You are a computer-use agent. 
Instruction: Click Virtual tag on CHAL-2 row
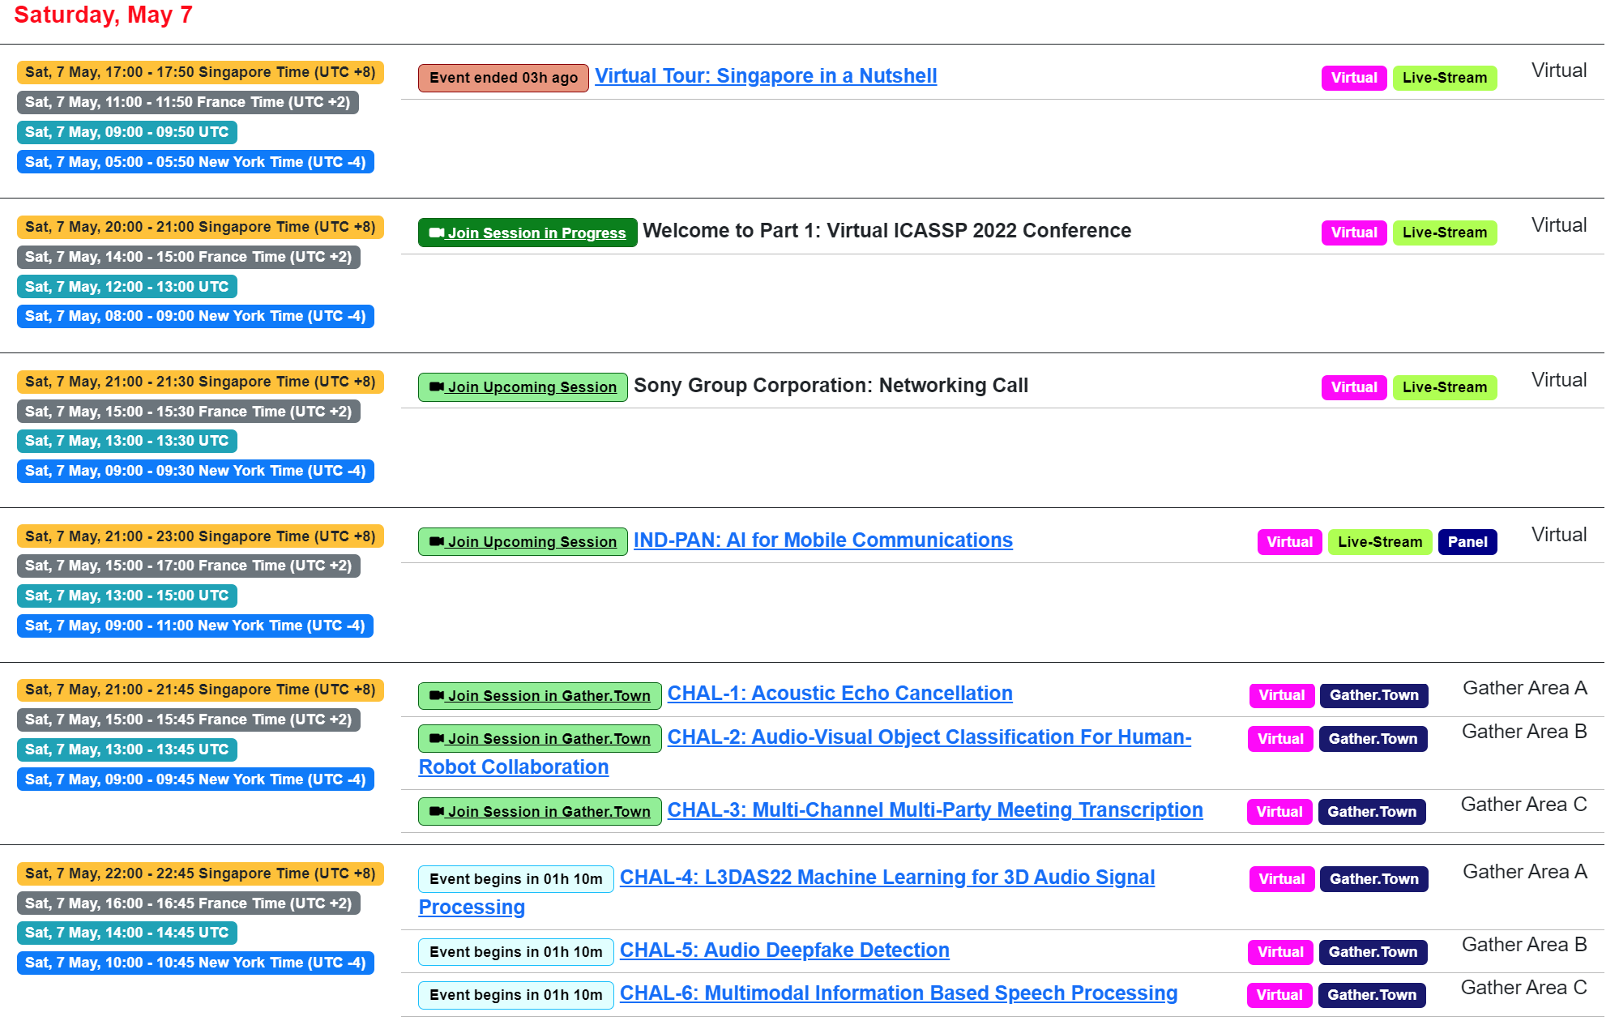tap(1280, 739)
